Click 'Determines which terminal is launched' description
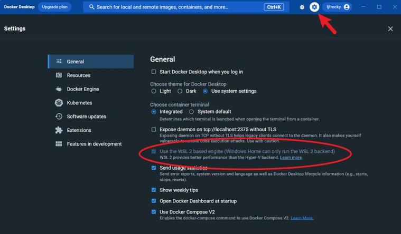The width and height of the screenshot is (401, 234). tap(239, 119)
